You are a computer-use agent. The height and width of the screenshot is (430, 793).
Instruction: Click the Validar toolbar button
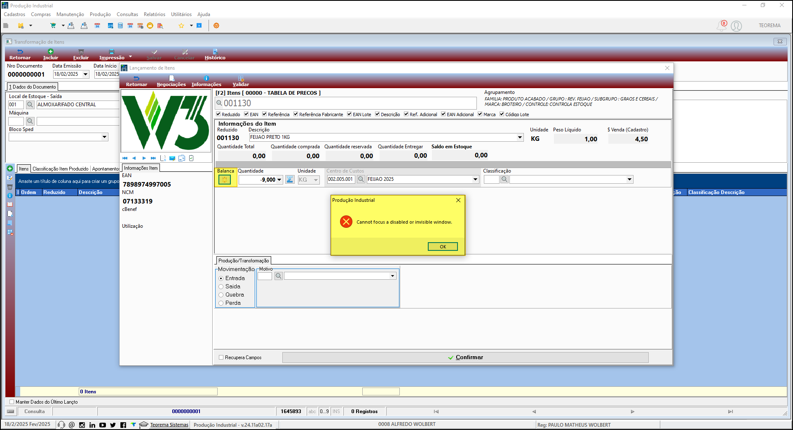click(241, 81)
